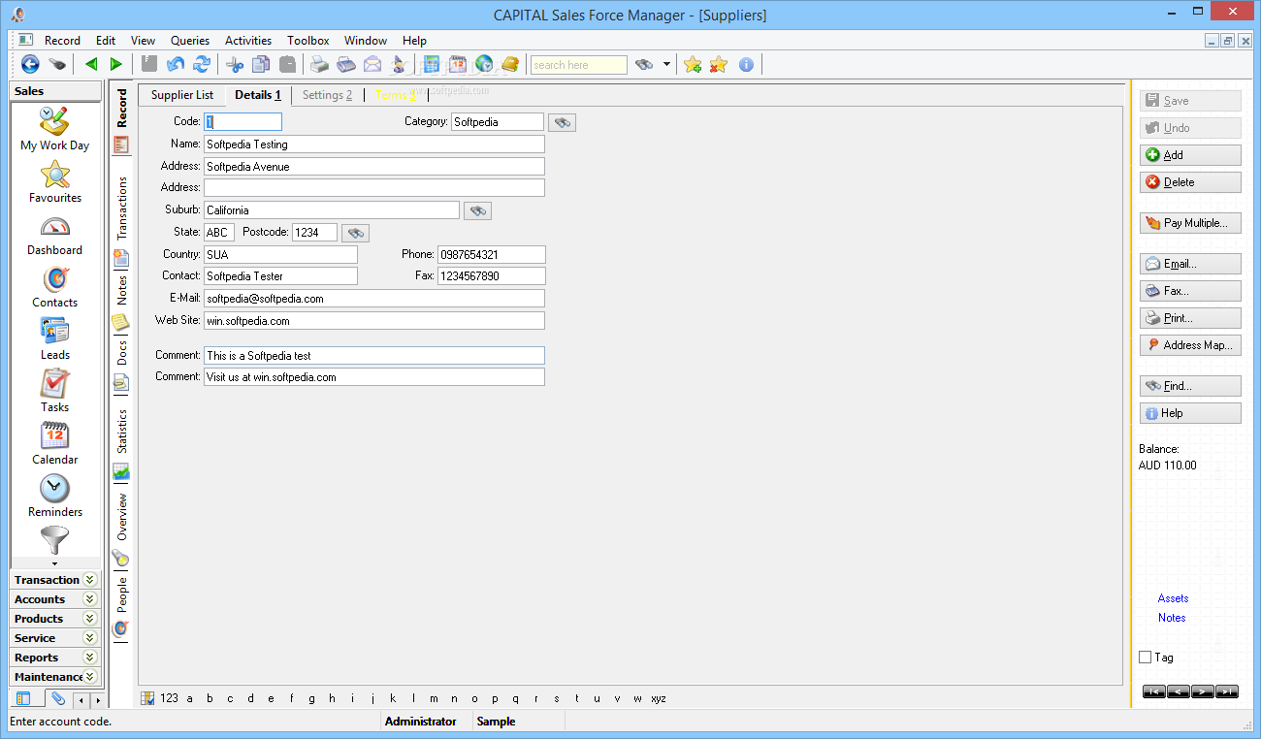Click the Envelope email toolbar icon
Image resolution: width=1261 pixels, height=739 pixels.
[x=372, y=64]
